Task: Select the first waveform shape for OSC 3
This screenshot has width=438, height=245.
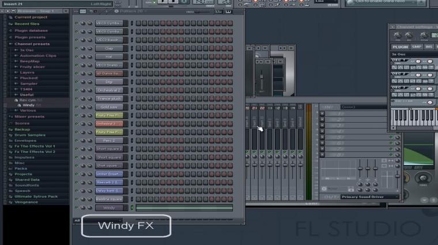Action: point(394,95)
